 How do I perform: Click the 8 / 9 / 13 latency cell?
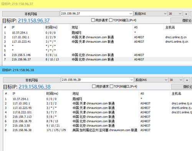[x=52, y=121]
